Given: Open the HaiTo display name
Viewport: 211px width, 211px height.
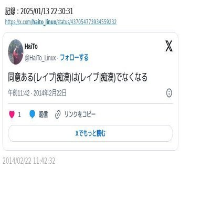Looking at the screenshot, I should tap(31, 46).
